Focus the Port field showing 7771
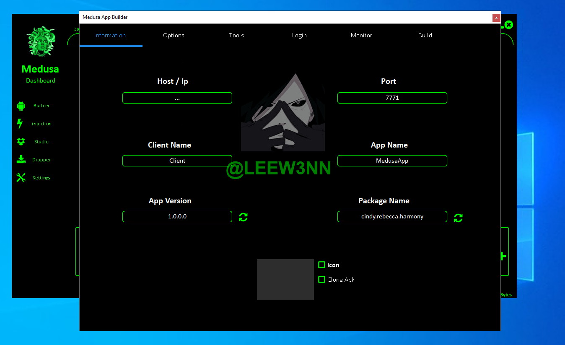565x345 pixels. coord(392,98)
